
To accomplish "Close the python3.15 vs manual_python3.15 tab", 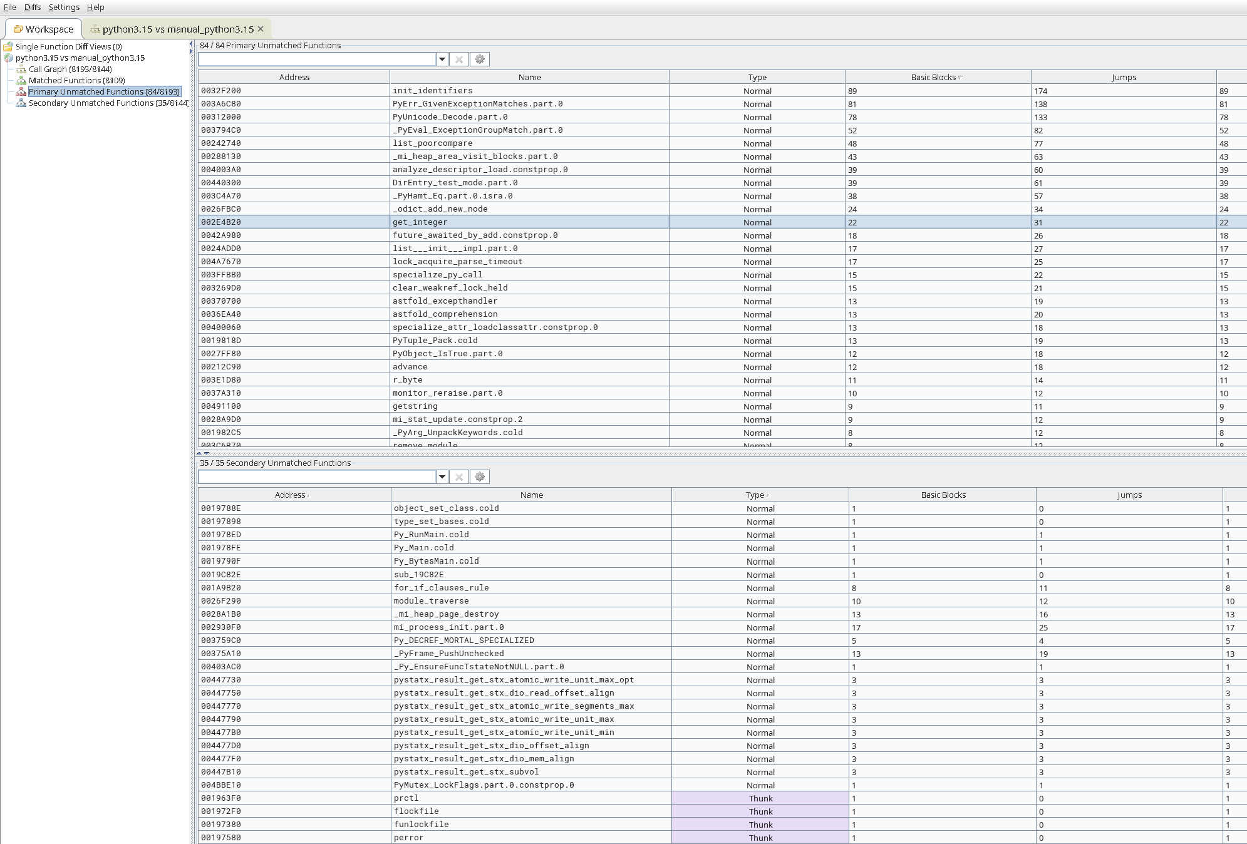I will tap(261, 29).
